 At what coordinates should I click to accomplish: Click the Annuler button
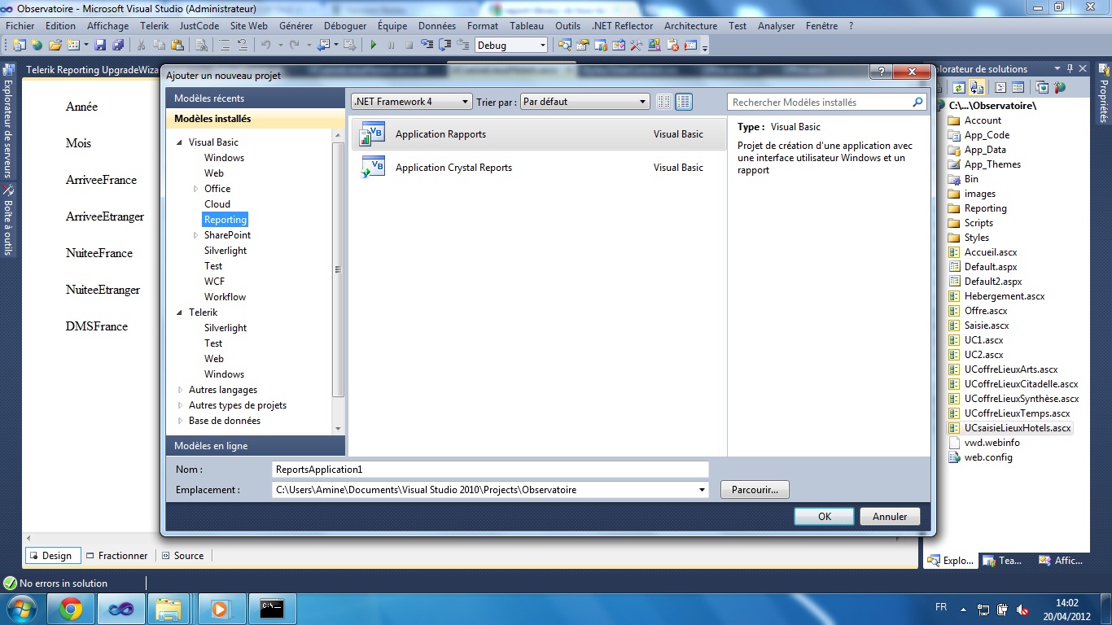(x=890, y=516)
